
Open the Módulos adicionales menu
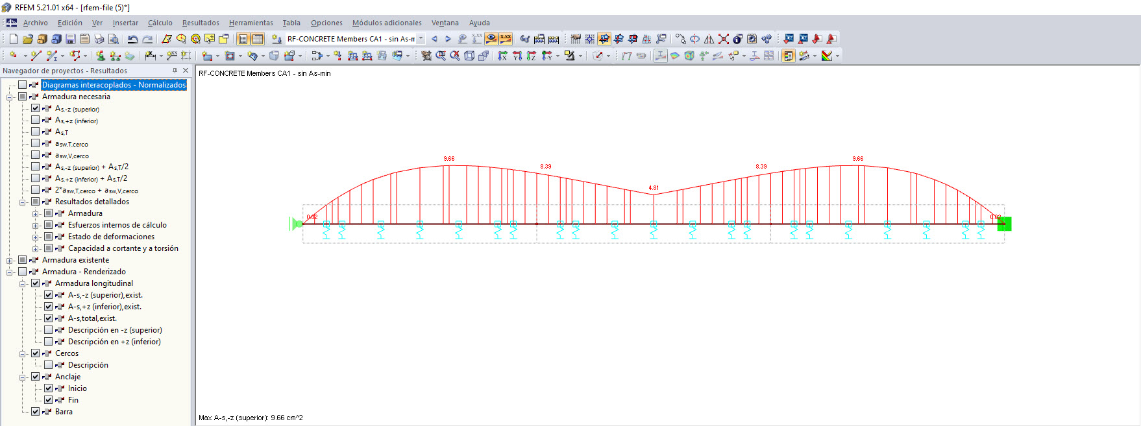pyautogui.click(x=387, y=23)
